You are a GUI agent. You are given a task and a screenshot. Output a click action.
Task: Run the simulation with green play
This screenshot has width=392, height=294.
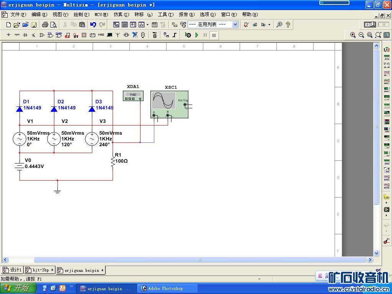197,35
